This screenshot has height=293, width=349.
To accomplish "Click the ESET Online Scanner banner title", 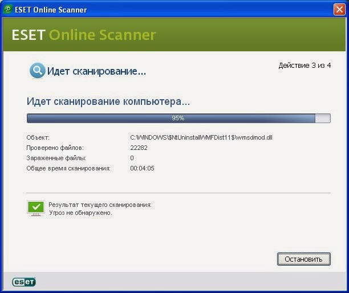I will [84, 35].
